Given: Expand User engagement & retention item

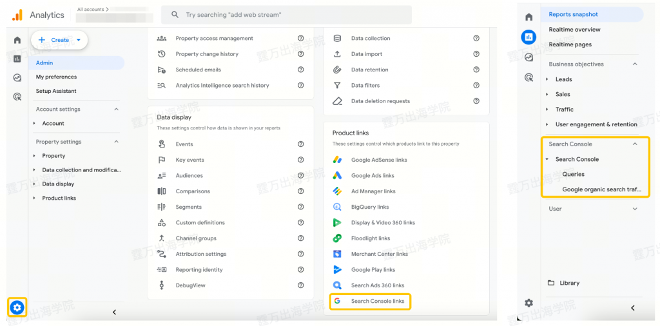Looking at the screenshot, I should point(547,124).
